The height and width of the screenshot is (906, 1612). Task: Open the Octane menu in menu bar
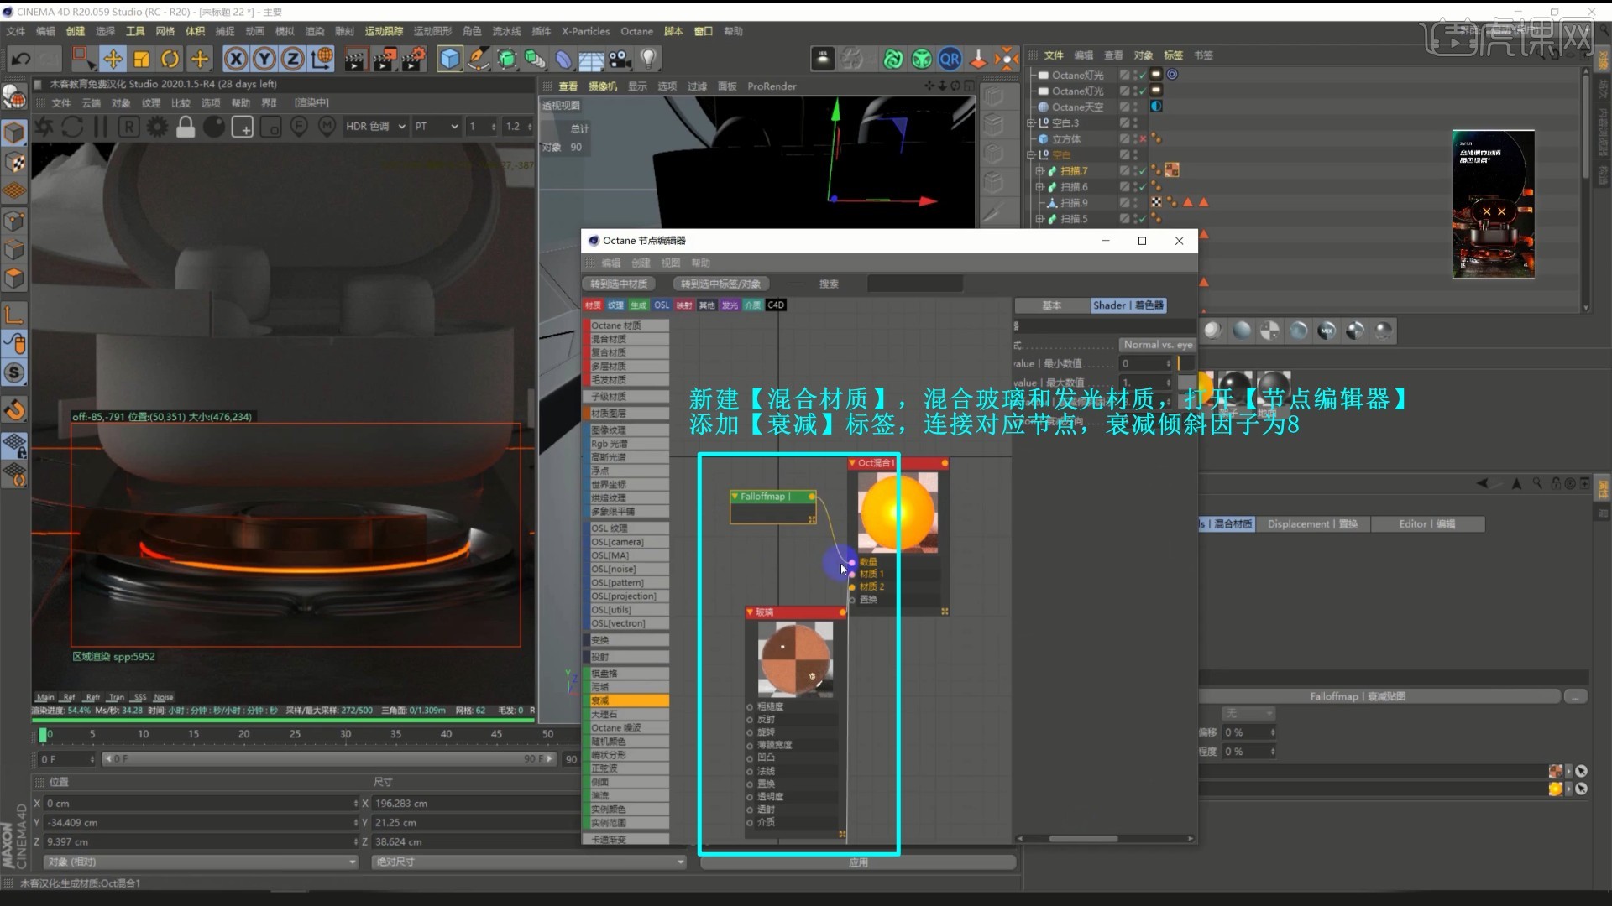(636, 31)
